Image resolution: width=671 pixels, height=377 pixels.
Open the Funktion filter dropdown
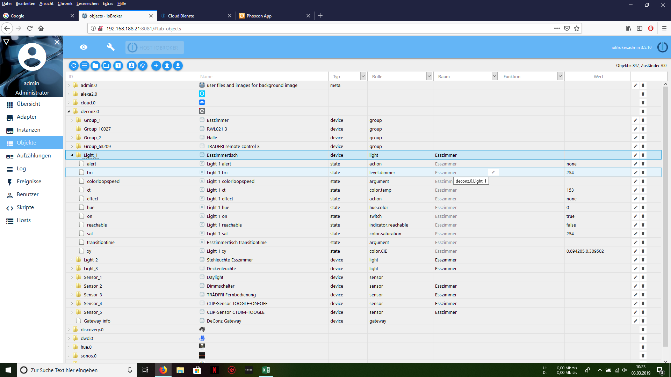point(560,76)
